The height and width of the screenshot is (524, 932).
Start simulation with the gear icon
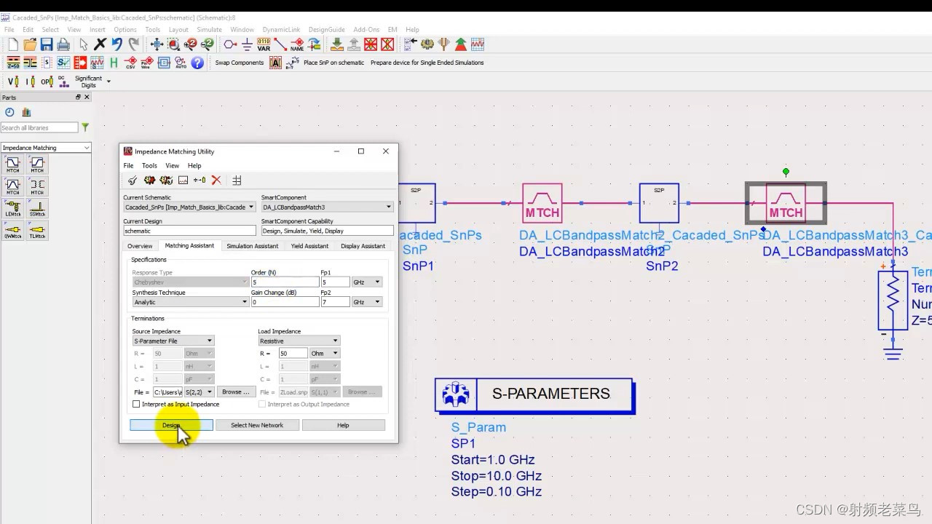click(x=427, y=44)
